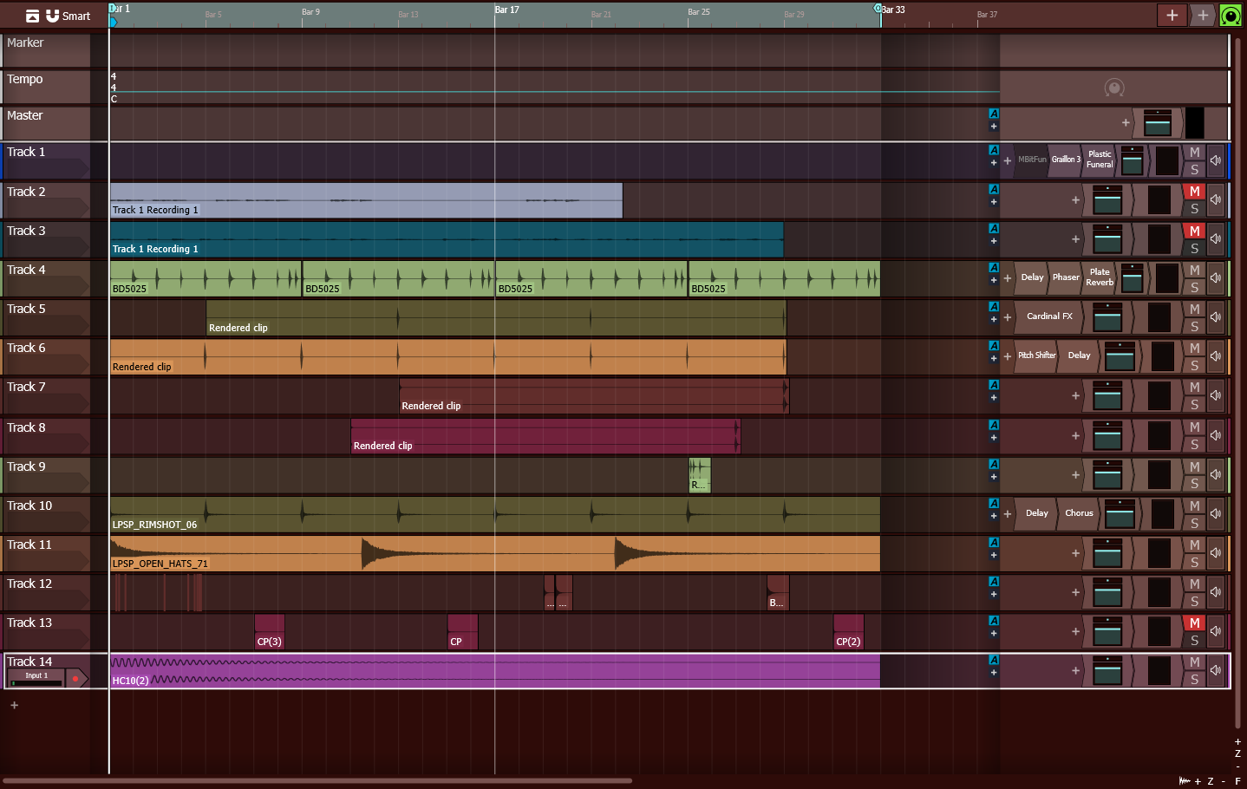Unmute Track 2 with its M button

(x=1194, y=191)
